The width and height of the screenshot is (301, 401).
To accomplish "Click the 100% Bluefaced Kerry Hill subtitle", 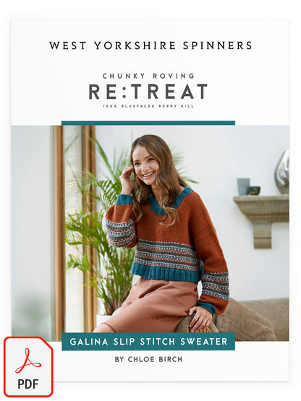I will pyautogui.click(x=148, y=106).
